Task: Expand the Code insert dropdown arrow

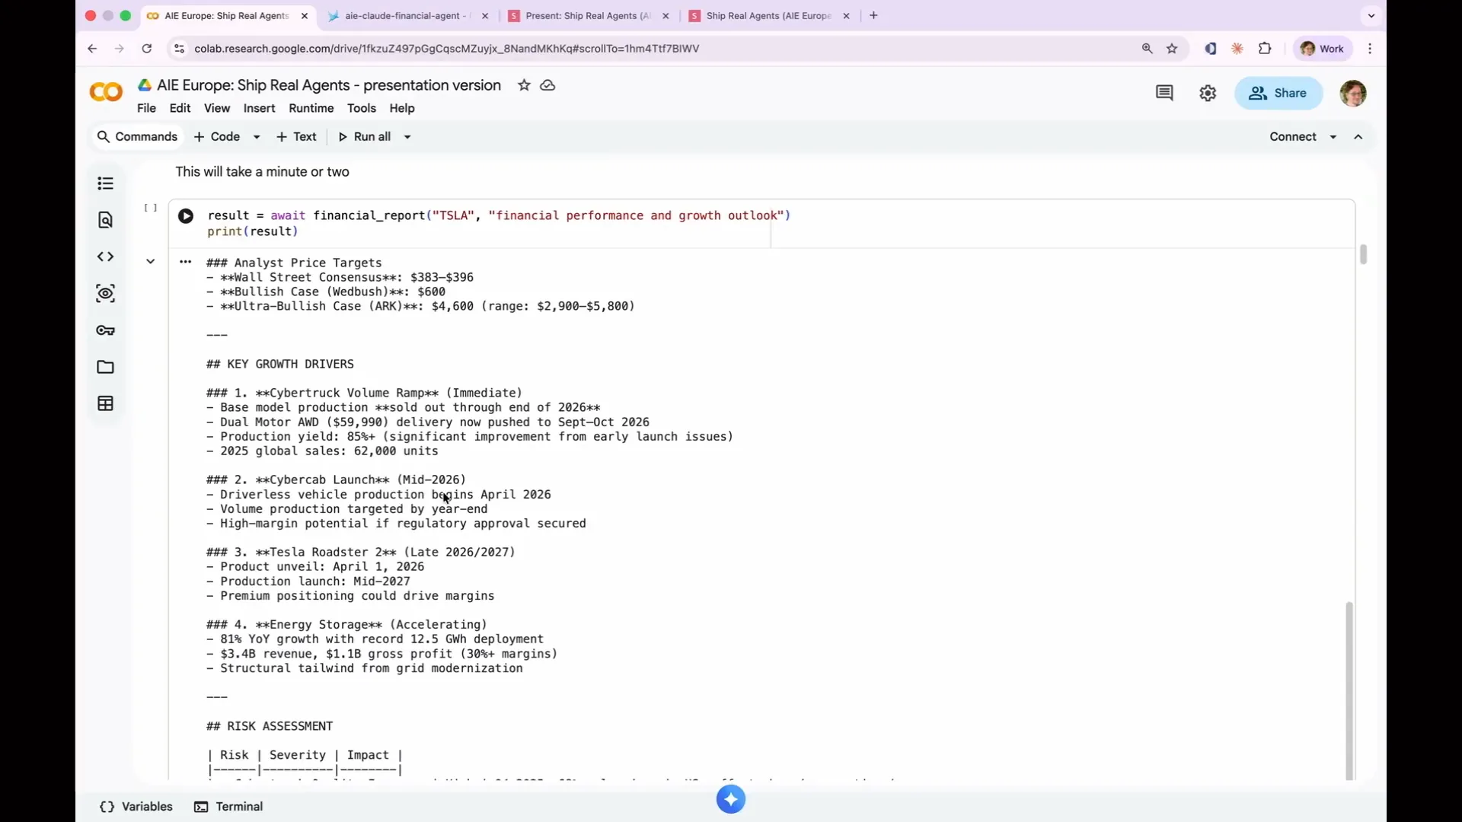Action: tap(257, 137)
